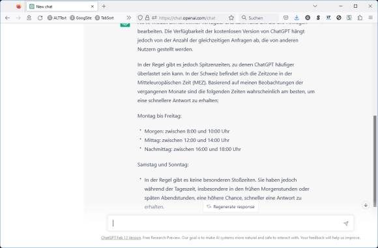This screenshot has width=378, height=248.
Task: Select the New chat tab
Action: point(62,7)
